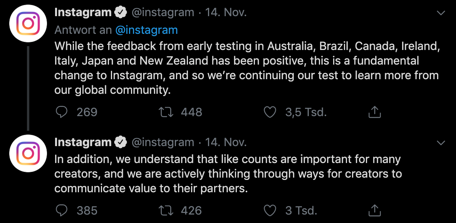Like the tweet with 3 Tsd. likes
Viewport: 456px width, 223px height.
[x=270, y=211]
